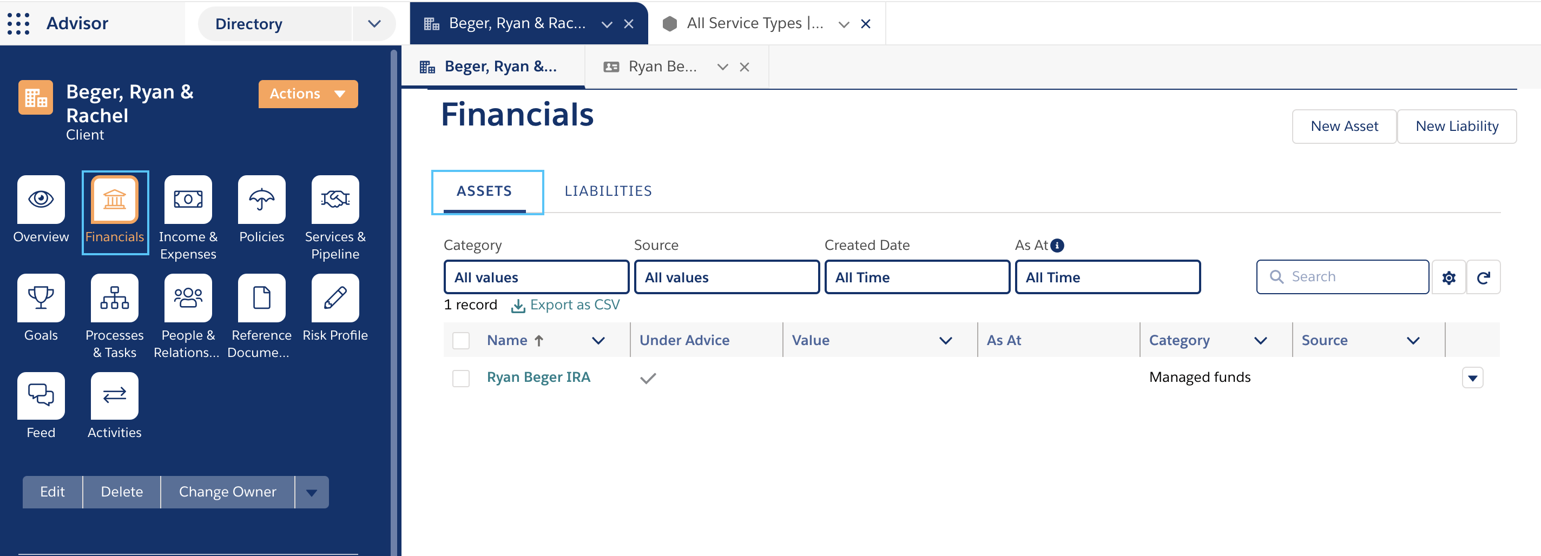Click the Export as CSV link
Viewport: 1541px width, 556px height.
(575, 305)
